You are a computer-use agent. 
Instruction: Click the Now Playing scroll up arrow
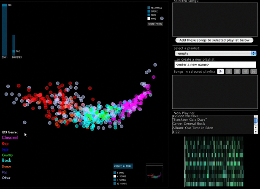[256, 128]
